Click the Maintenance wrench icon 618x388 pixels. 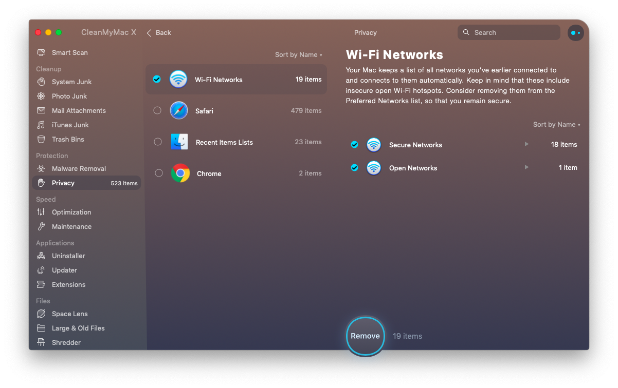pyautogui.click(x=41, y=227)
